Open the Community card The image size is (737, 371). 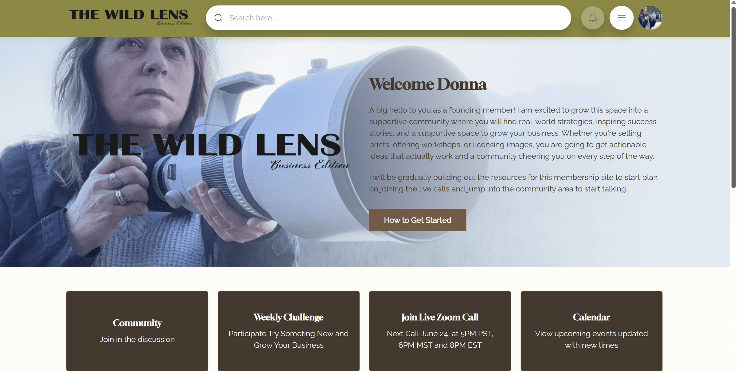137,331
